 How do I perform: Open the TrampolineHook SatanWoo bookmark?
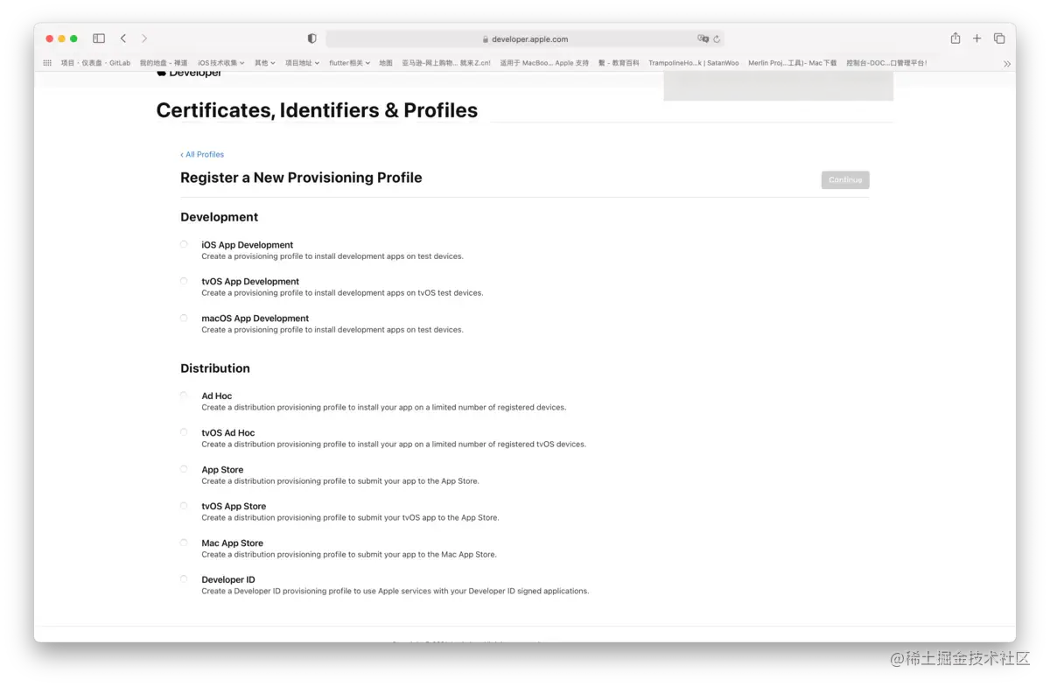pos(694,63)
